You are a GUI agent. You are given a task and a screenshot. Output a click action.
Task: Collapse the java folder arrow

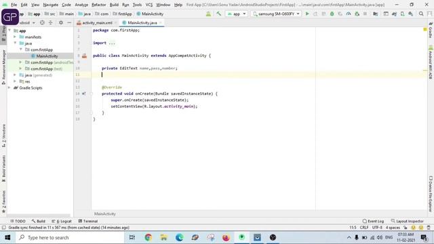point(15,43)
